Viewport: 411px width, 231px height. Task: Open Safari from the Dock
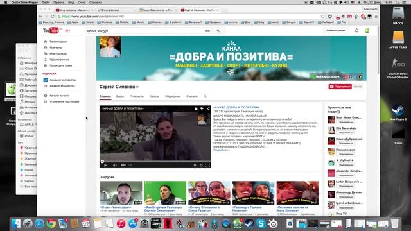[x=39, y=223]
